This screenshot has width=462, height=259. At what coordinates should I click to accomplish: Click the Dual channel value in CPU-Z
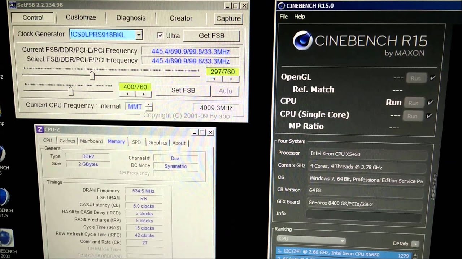click(176, 158)
